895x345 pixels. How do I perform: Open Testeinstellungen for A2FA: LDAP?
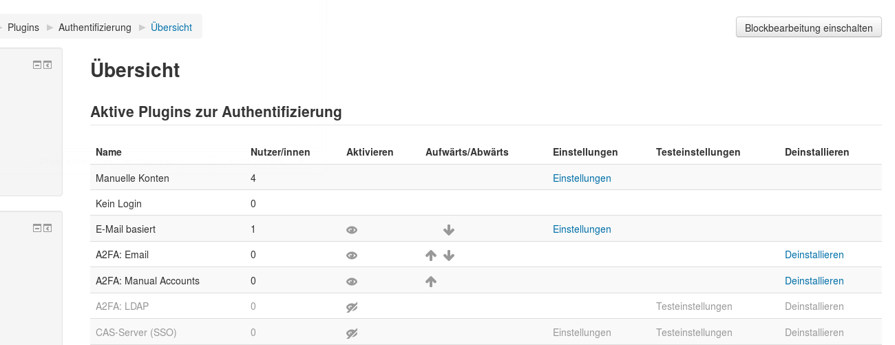tap(695, 306)
